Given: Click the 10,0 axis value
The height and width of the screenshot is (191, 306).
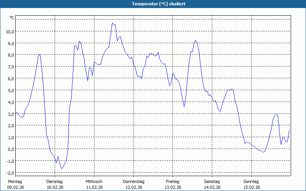Looking at the screenshot, I should click(x=10, y=32).
